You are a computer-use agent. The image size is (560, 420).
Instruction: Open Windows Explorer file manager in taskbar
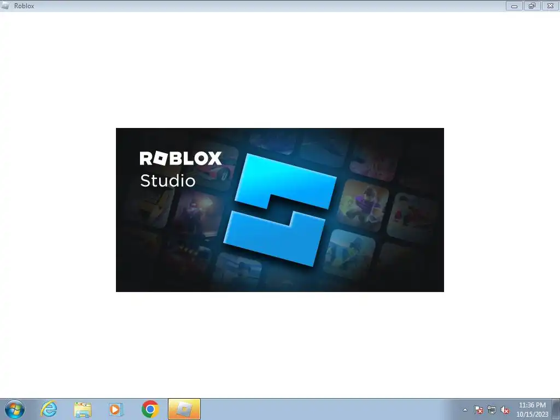click(x=83, y=409)
